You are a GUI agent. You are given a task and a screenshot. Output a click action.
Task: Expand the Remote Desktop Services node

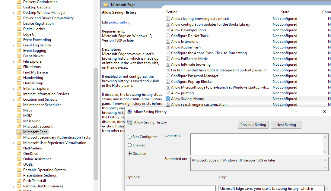(13, 186)
